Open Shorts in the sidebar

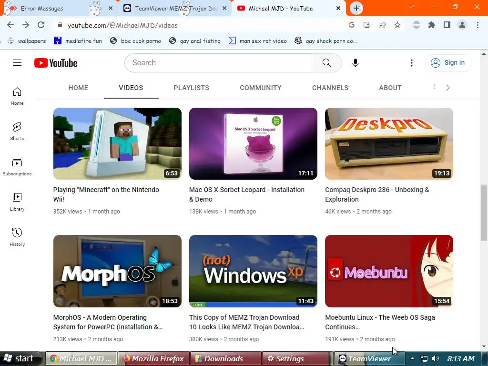click(x=17, y=132)
